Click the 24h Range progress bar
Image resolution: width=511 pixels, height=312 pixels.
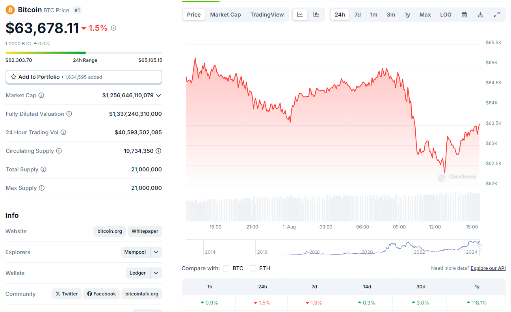tap(84, 53)
